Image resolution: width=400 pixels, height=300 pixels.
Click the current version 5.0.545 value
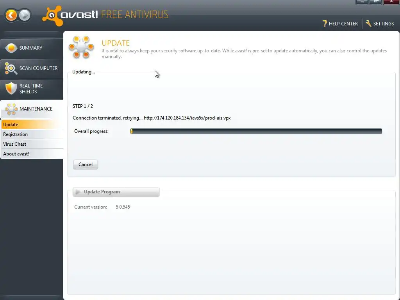[x=123, y=207]
